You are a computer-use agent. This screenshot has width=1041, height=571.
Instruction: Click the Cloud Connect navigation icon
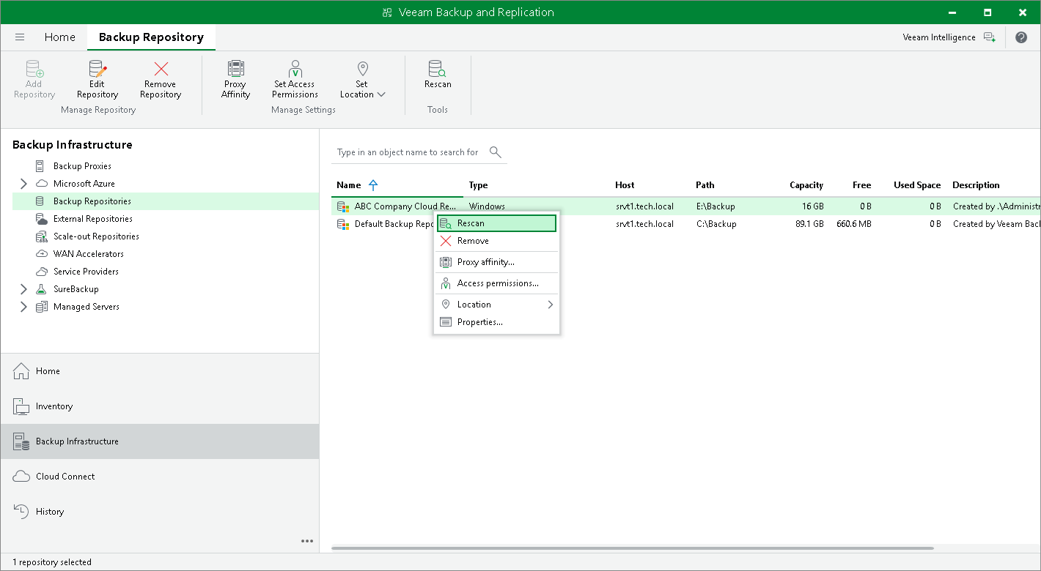22,477
